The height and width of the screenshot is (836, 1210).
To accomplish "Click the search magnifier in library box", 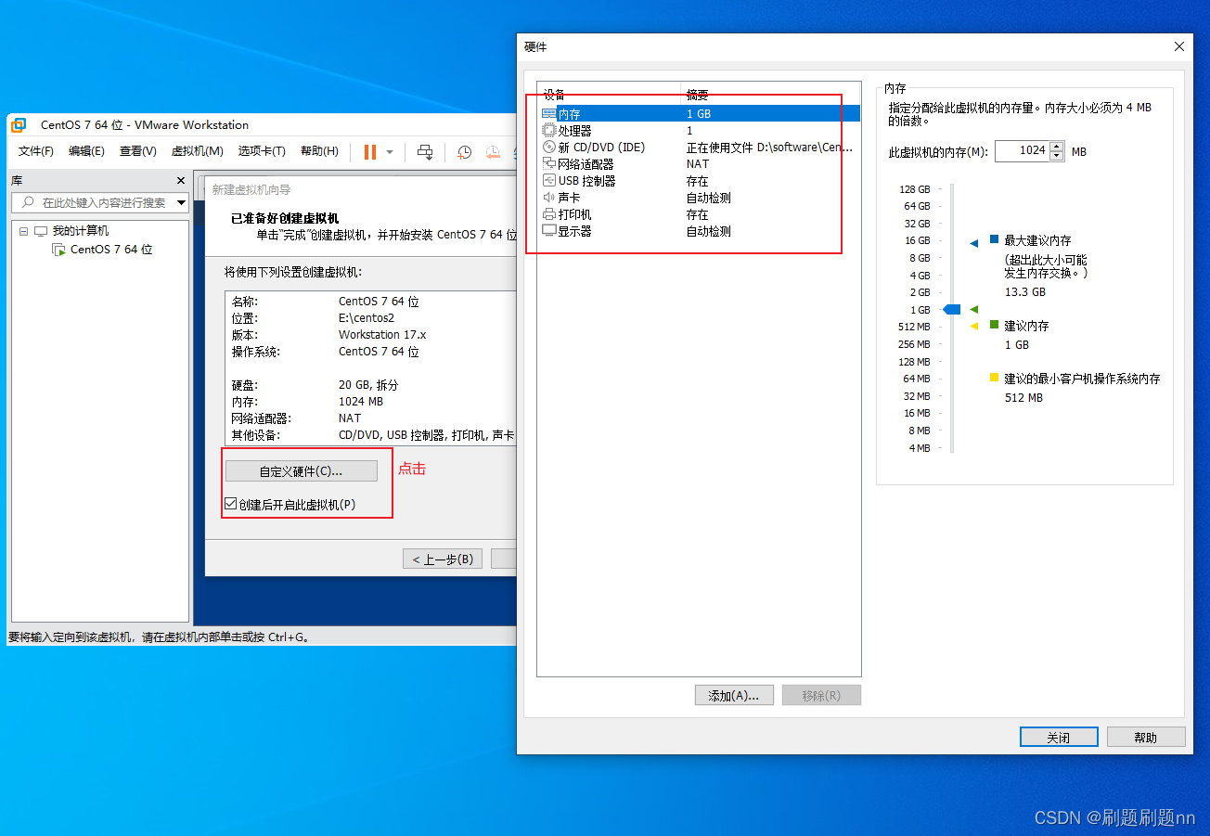I will (28, 202).
